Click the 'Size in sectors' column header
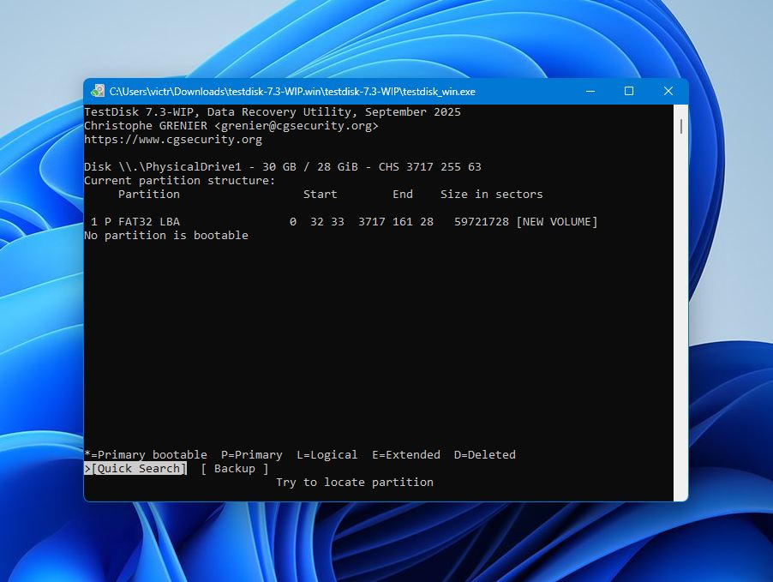The height and width of the screenshot is (582, 773). tap(492, 195)
